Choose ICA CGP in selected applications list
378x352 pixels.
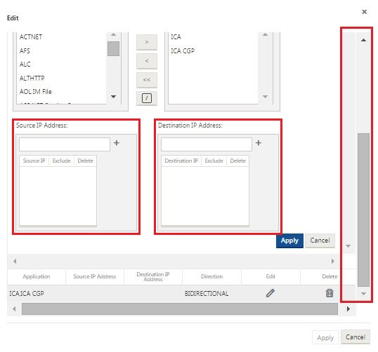(183, 50)
